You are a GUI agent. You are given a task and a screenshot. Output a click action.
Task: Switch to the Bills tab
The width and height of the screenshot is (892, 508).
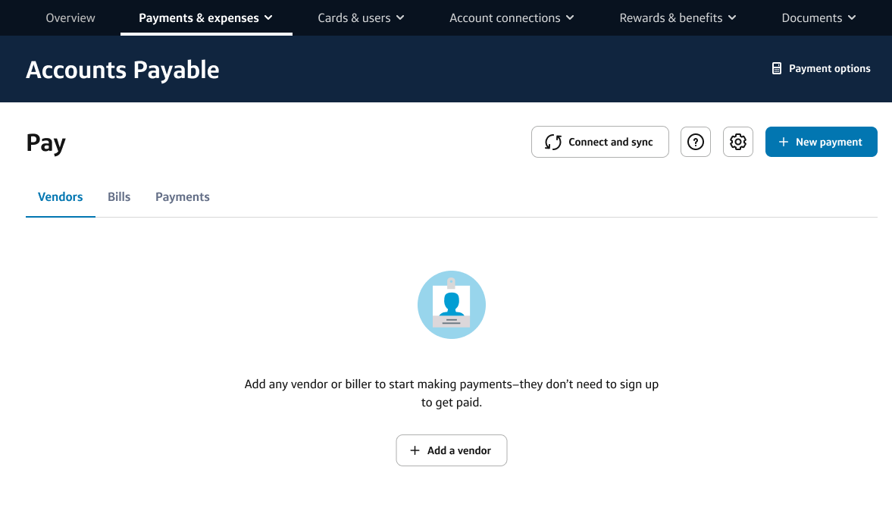(x=119, y=197)
